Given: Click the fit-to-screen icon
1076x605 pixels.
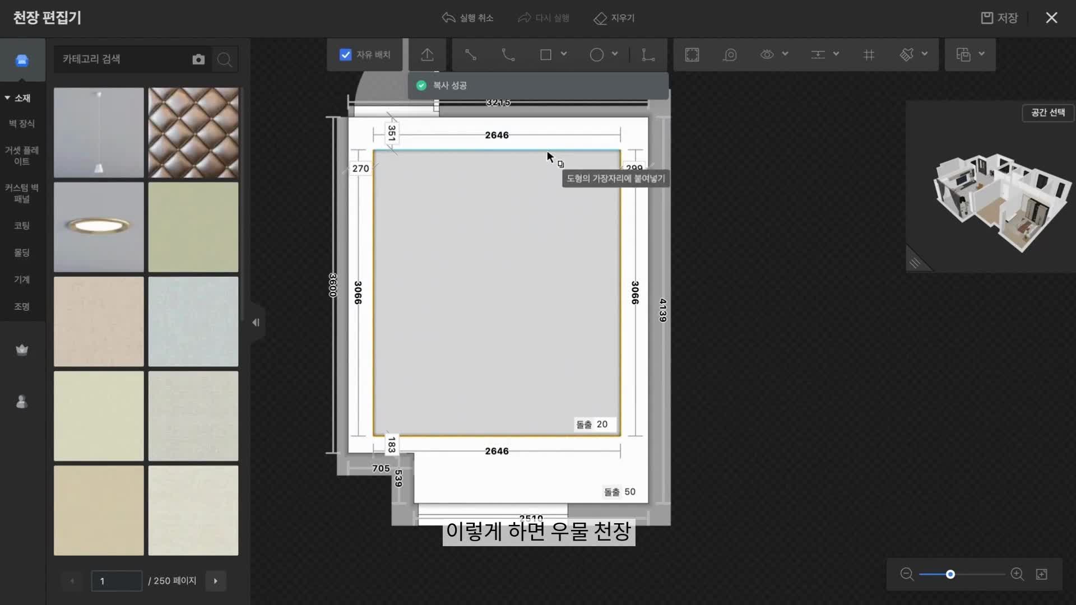Looking at the screenshot, I should 1041,574.
